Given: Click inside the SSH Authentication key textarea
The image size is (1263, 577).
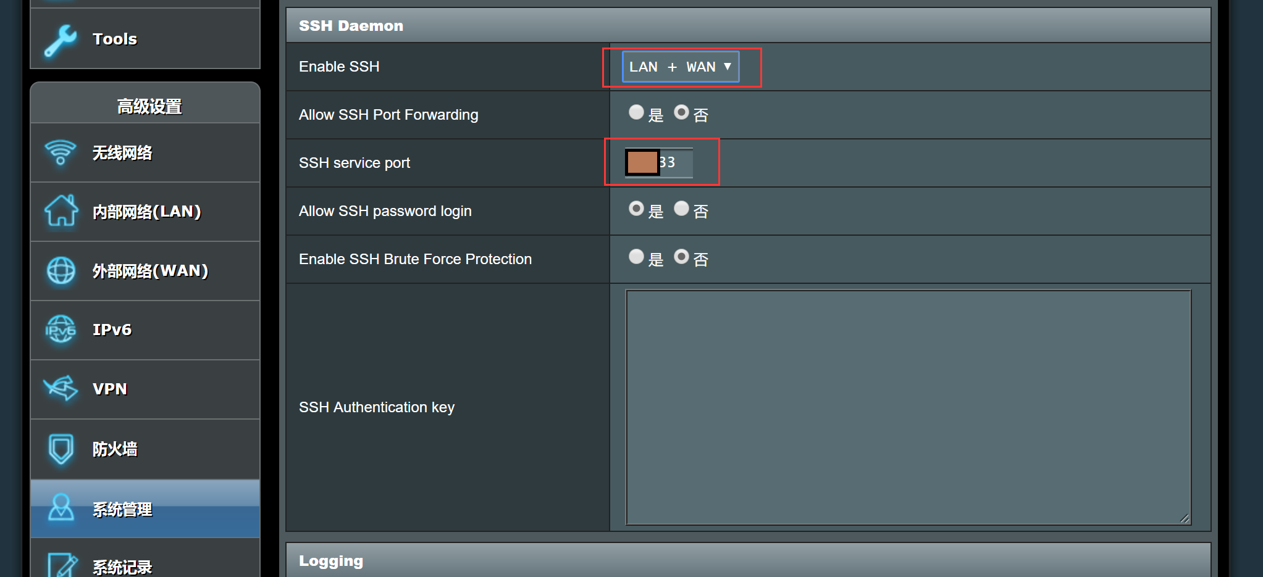Looking at the screenshot, I should pyautogui.click(x=908, y=407).
